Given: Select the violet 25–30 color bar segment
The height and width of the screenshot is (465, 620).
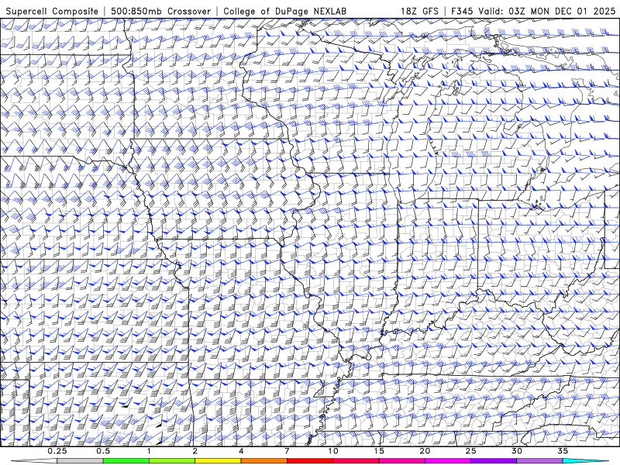Looking at the screenshot, I should [x=494, y=461].
